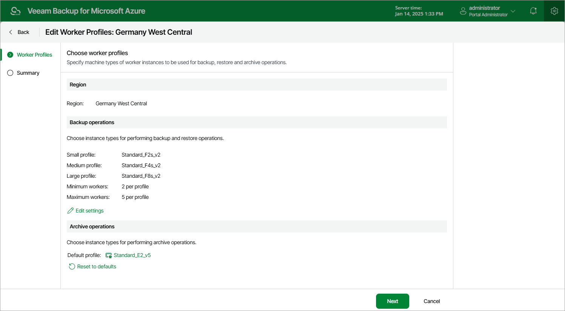Click the worker instances description text under the heading

177,62
